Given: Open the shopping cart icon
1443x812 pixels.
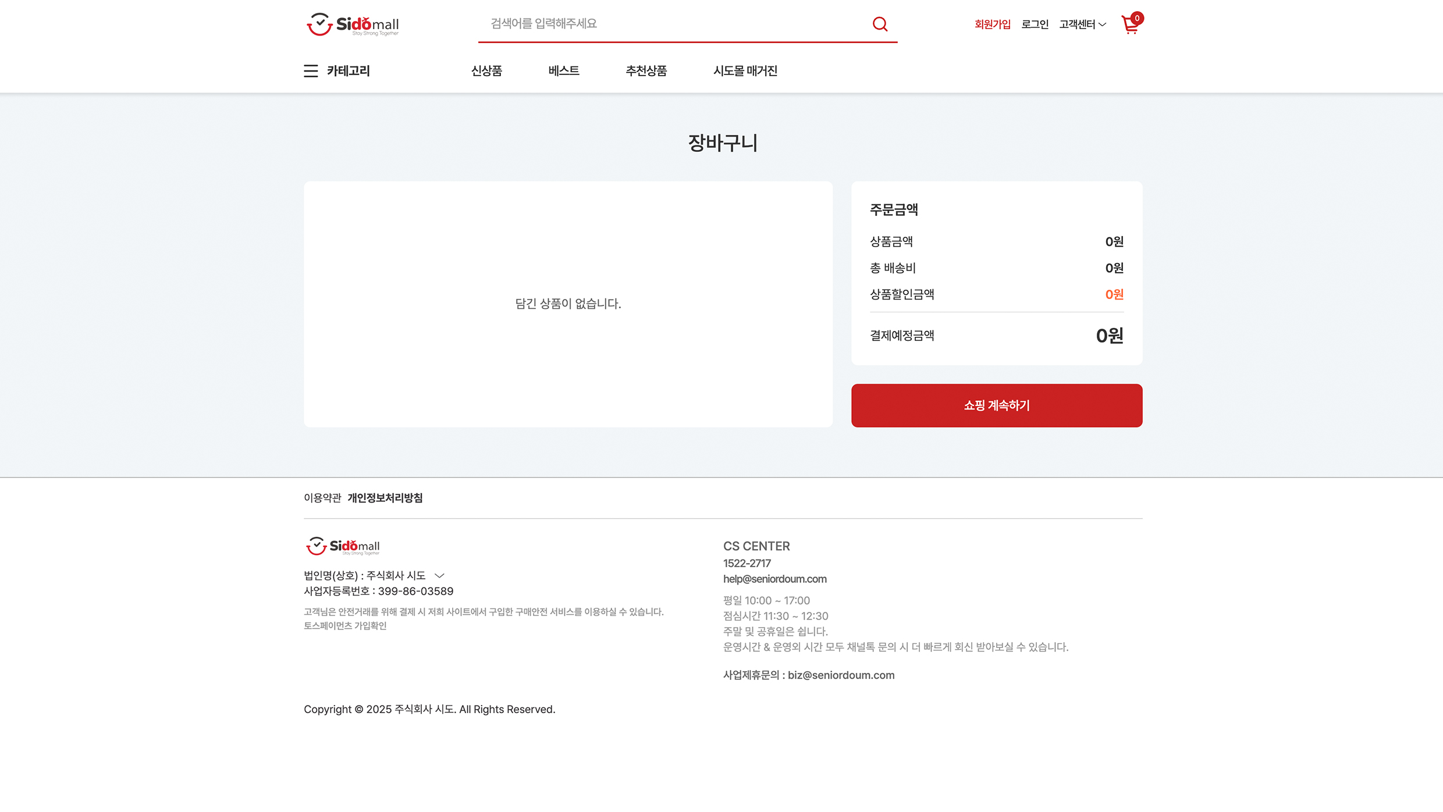Looking at the screenshot, I should (x=1131, y=23).
